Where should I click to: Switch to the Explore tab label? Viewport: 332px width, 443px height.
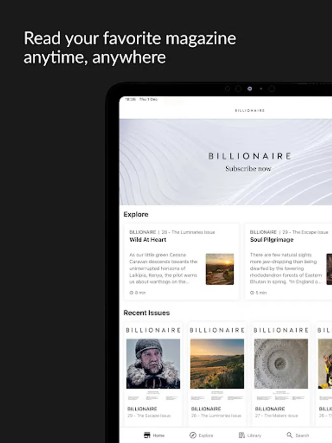coord(206,436)
